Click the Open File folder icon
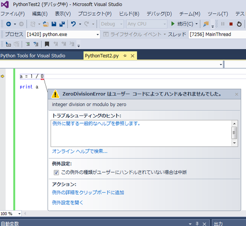Viewport: 246px width, 226px height. tap(46, 24)
